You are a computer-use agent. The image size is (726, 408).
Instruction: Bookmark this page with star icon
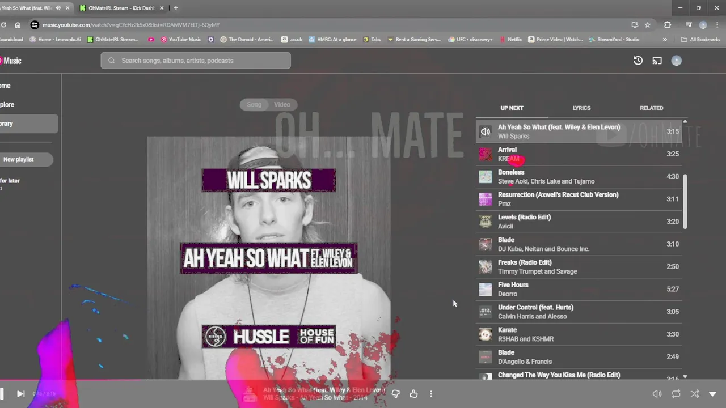tap(648, 25)
